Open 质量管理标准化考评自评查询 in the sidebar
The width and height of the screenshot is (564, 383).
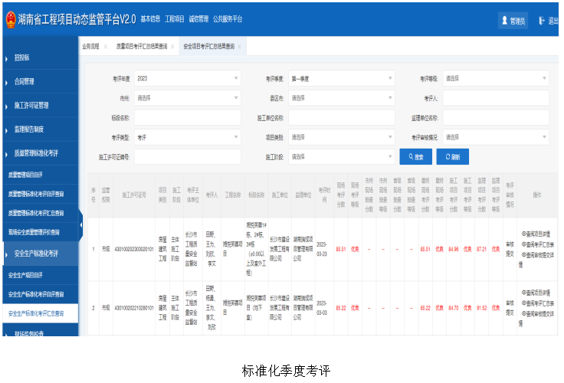pyautogui.click(x=41, y=194)
